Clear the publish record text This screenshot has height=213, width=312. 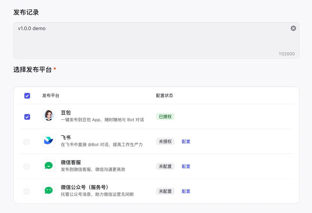[x=293, y=28]
